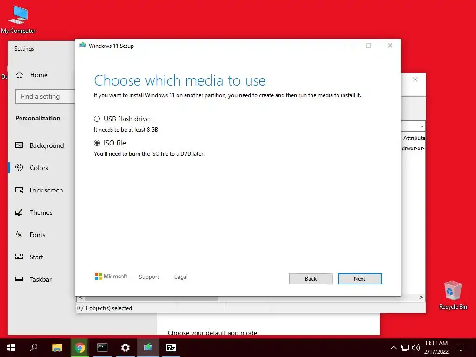Screen dimensions: 476x357
Task: Expand the dropdown in the background window
Action: click(421, 126)
